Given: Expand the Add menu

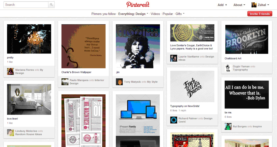Looking at the screenshot, I should [222, 5].
